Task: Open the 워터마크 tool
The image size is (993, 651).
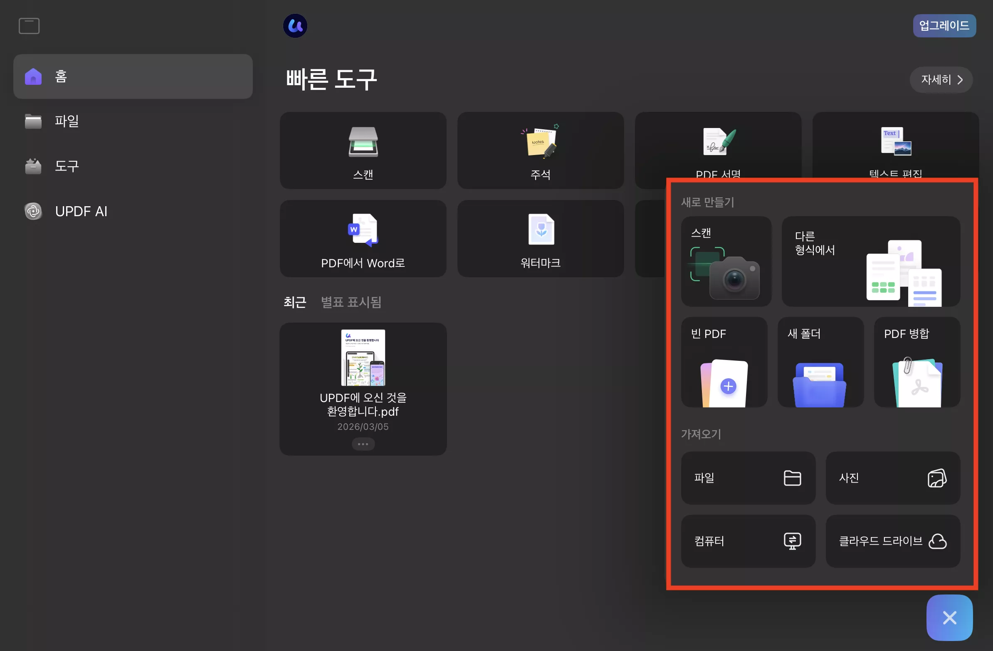Action: click(x=540, y=239)
